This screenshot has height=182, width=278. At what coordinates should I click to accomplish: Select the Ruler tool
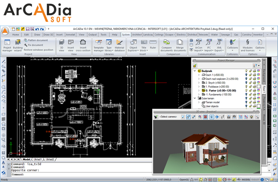tap(153, 44)
